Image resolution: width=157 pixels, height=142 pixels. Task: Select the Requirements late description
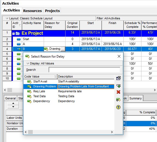click(x=70, y=91)
